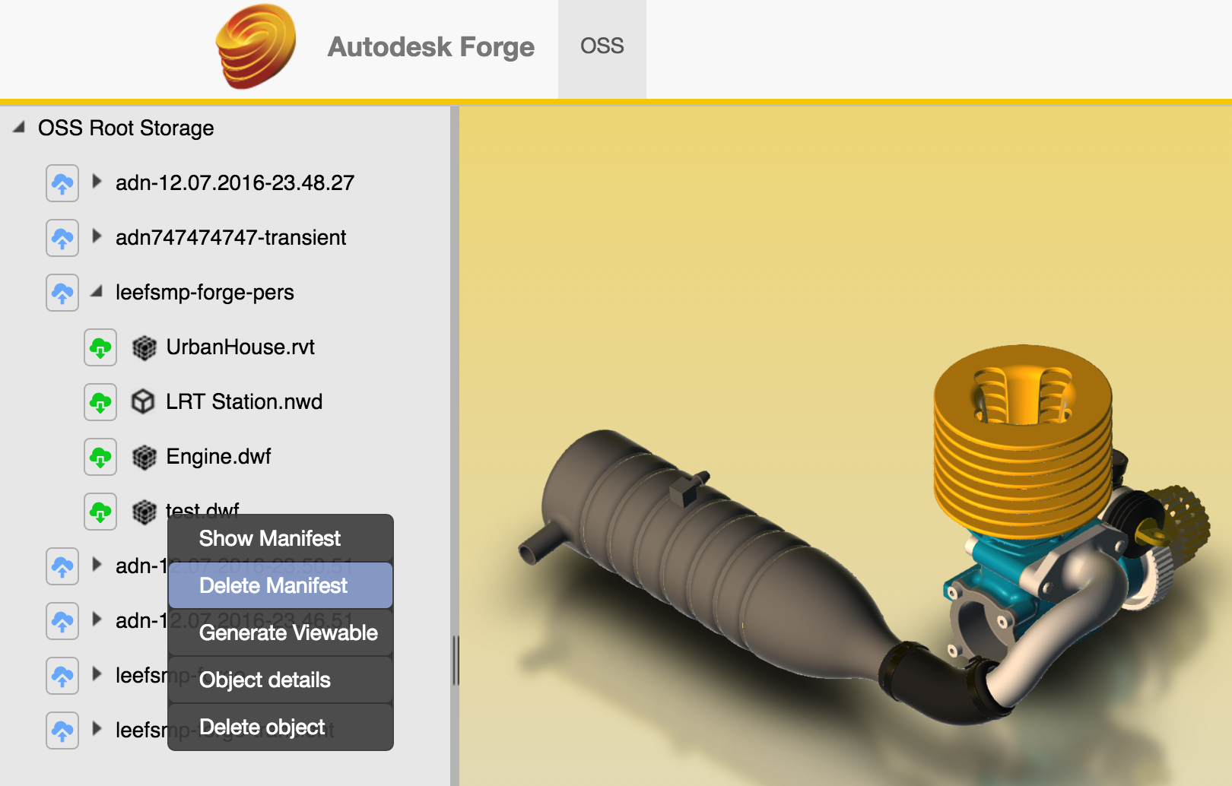
Task: Expand the adn bucket ending 23.46.51
Action: [97, 620]
